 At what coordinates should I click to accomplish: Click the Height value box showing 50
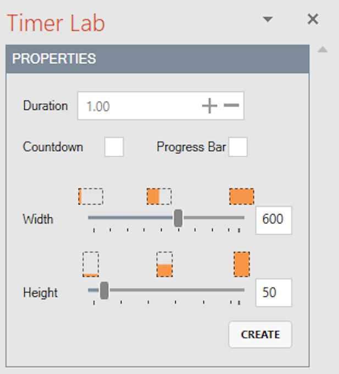coord(273,292)
